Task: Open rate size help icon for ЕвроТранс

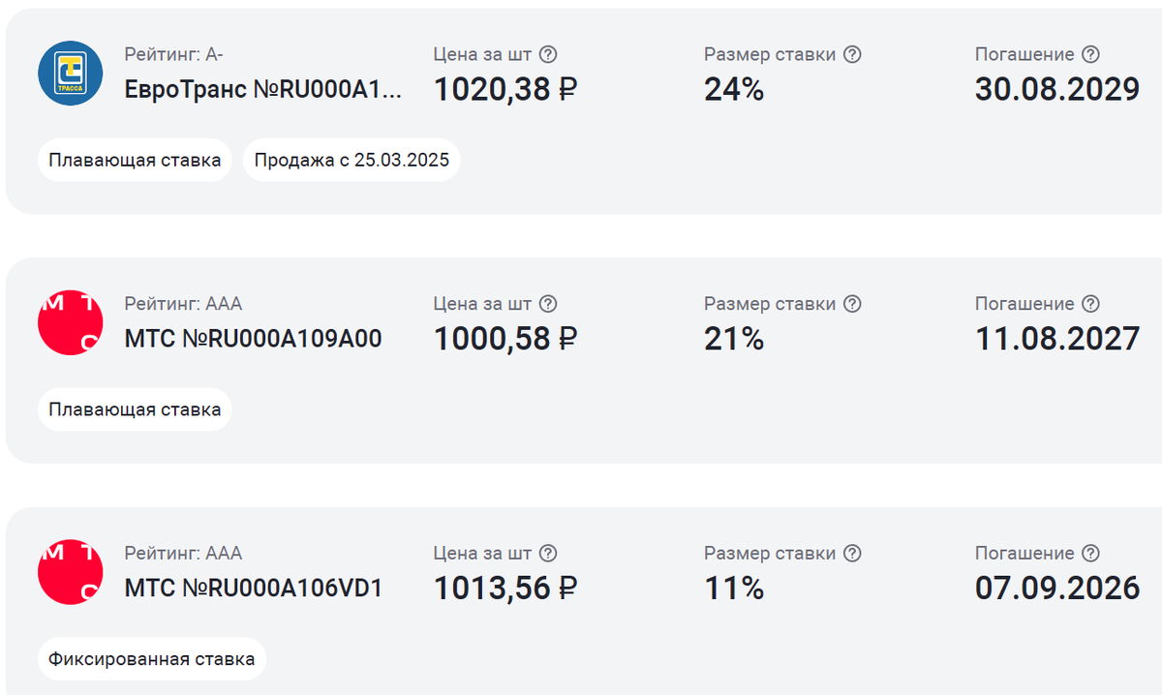Action: 852,55
